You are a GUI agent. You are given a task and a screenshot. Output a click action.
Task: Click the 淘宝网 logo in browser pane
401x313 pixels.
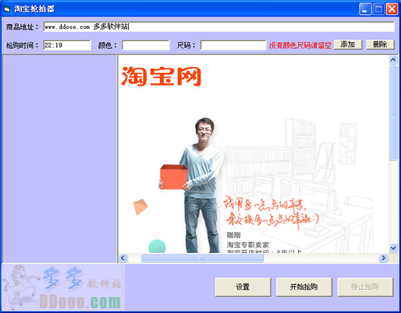161,76
